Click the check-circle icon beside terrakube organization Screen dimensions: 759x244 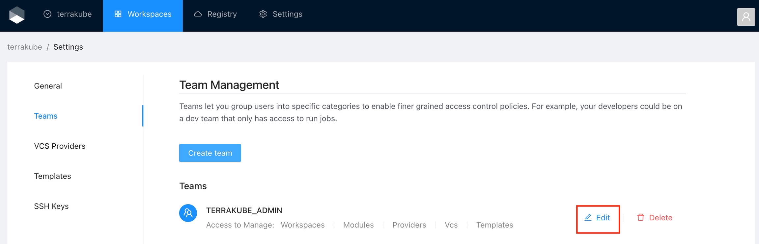[47, 14]
